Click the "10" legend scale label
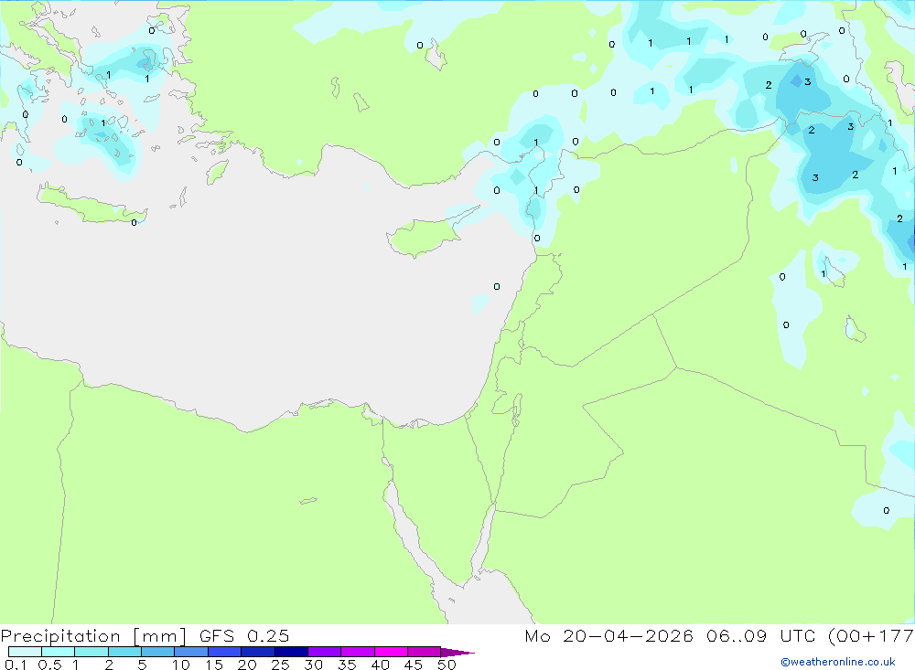The width and height of the screenshot is (915, 670). click(181, 665)
